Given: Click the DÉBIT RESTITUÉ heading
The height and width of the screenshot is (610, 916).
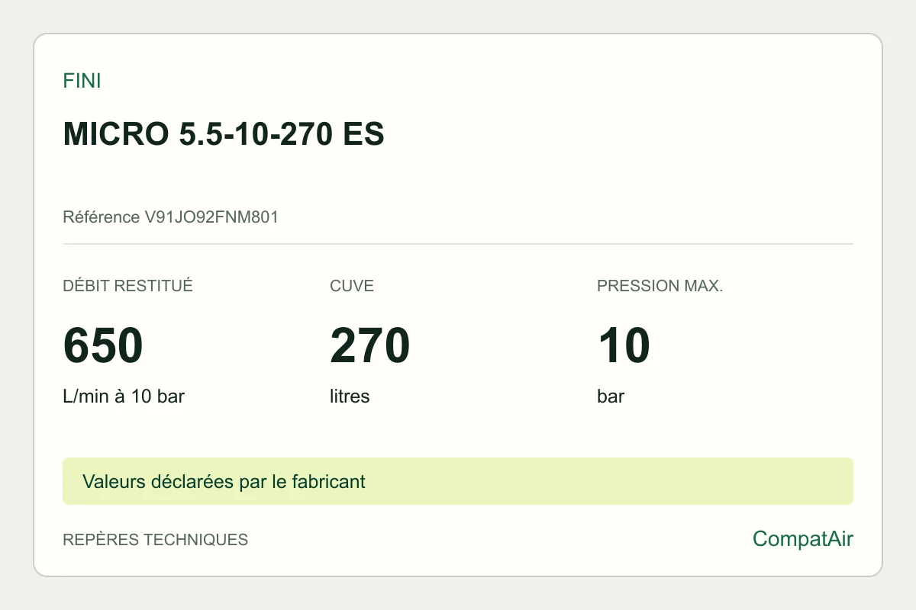Looking at the screenshot, I should click(127, 286).
